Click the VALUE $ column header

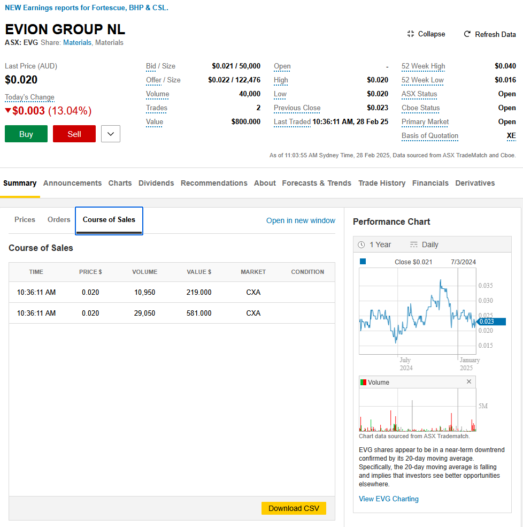point(199,272)
